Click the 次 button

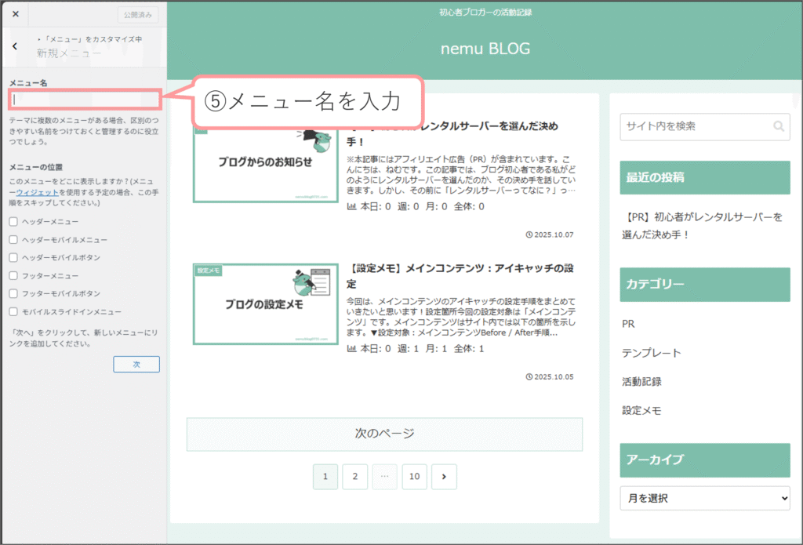tap(136, 365)
